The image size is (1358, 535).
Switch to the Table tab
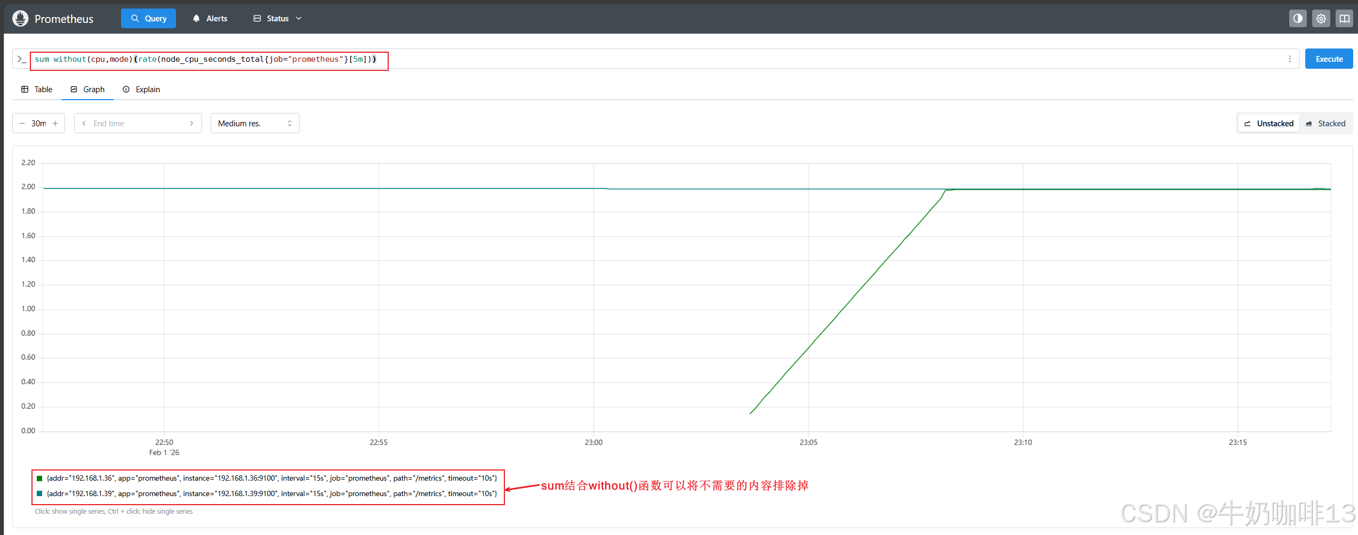37,90
